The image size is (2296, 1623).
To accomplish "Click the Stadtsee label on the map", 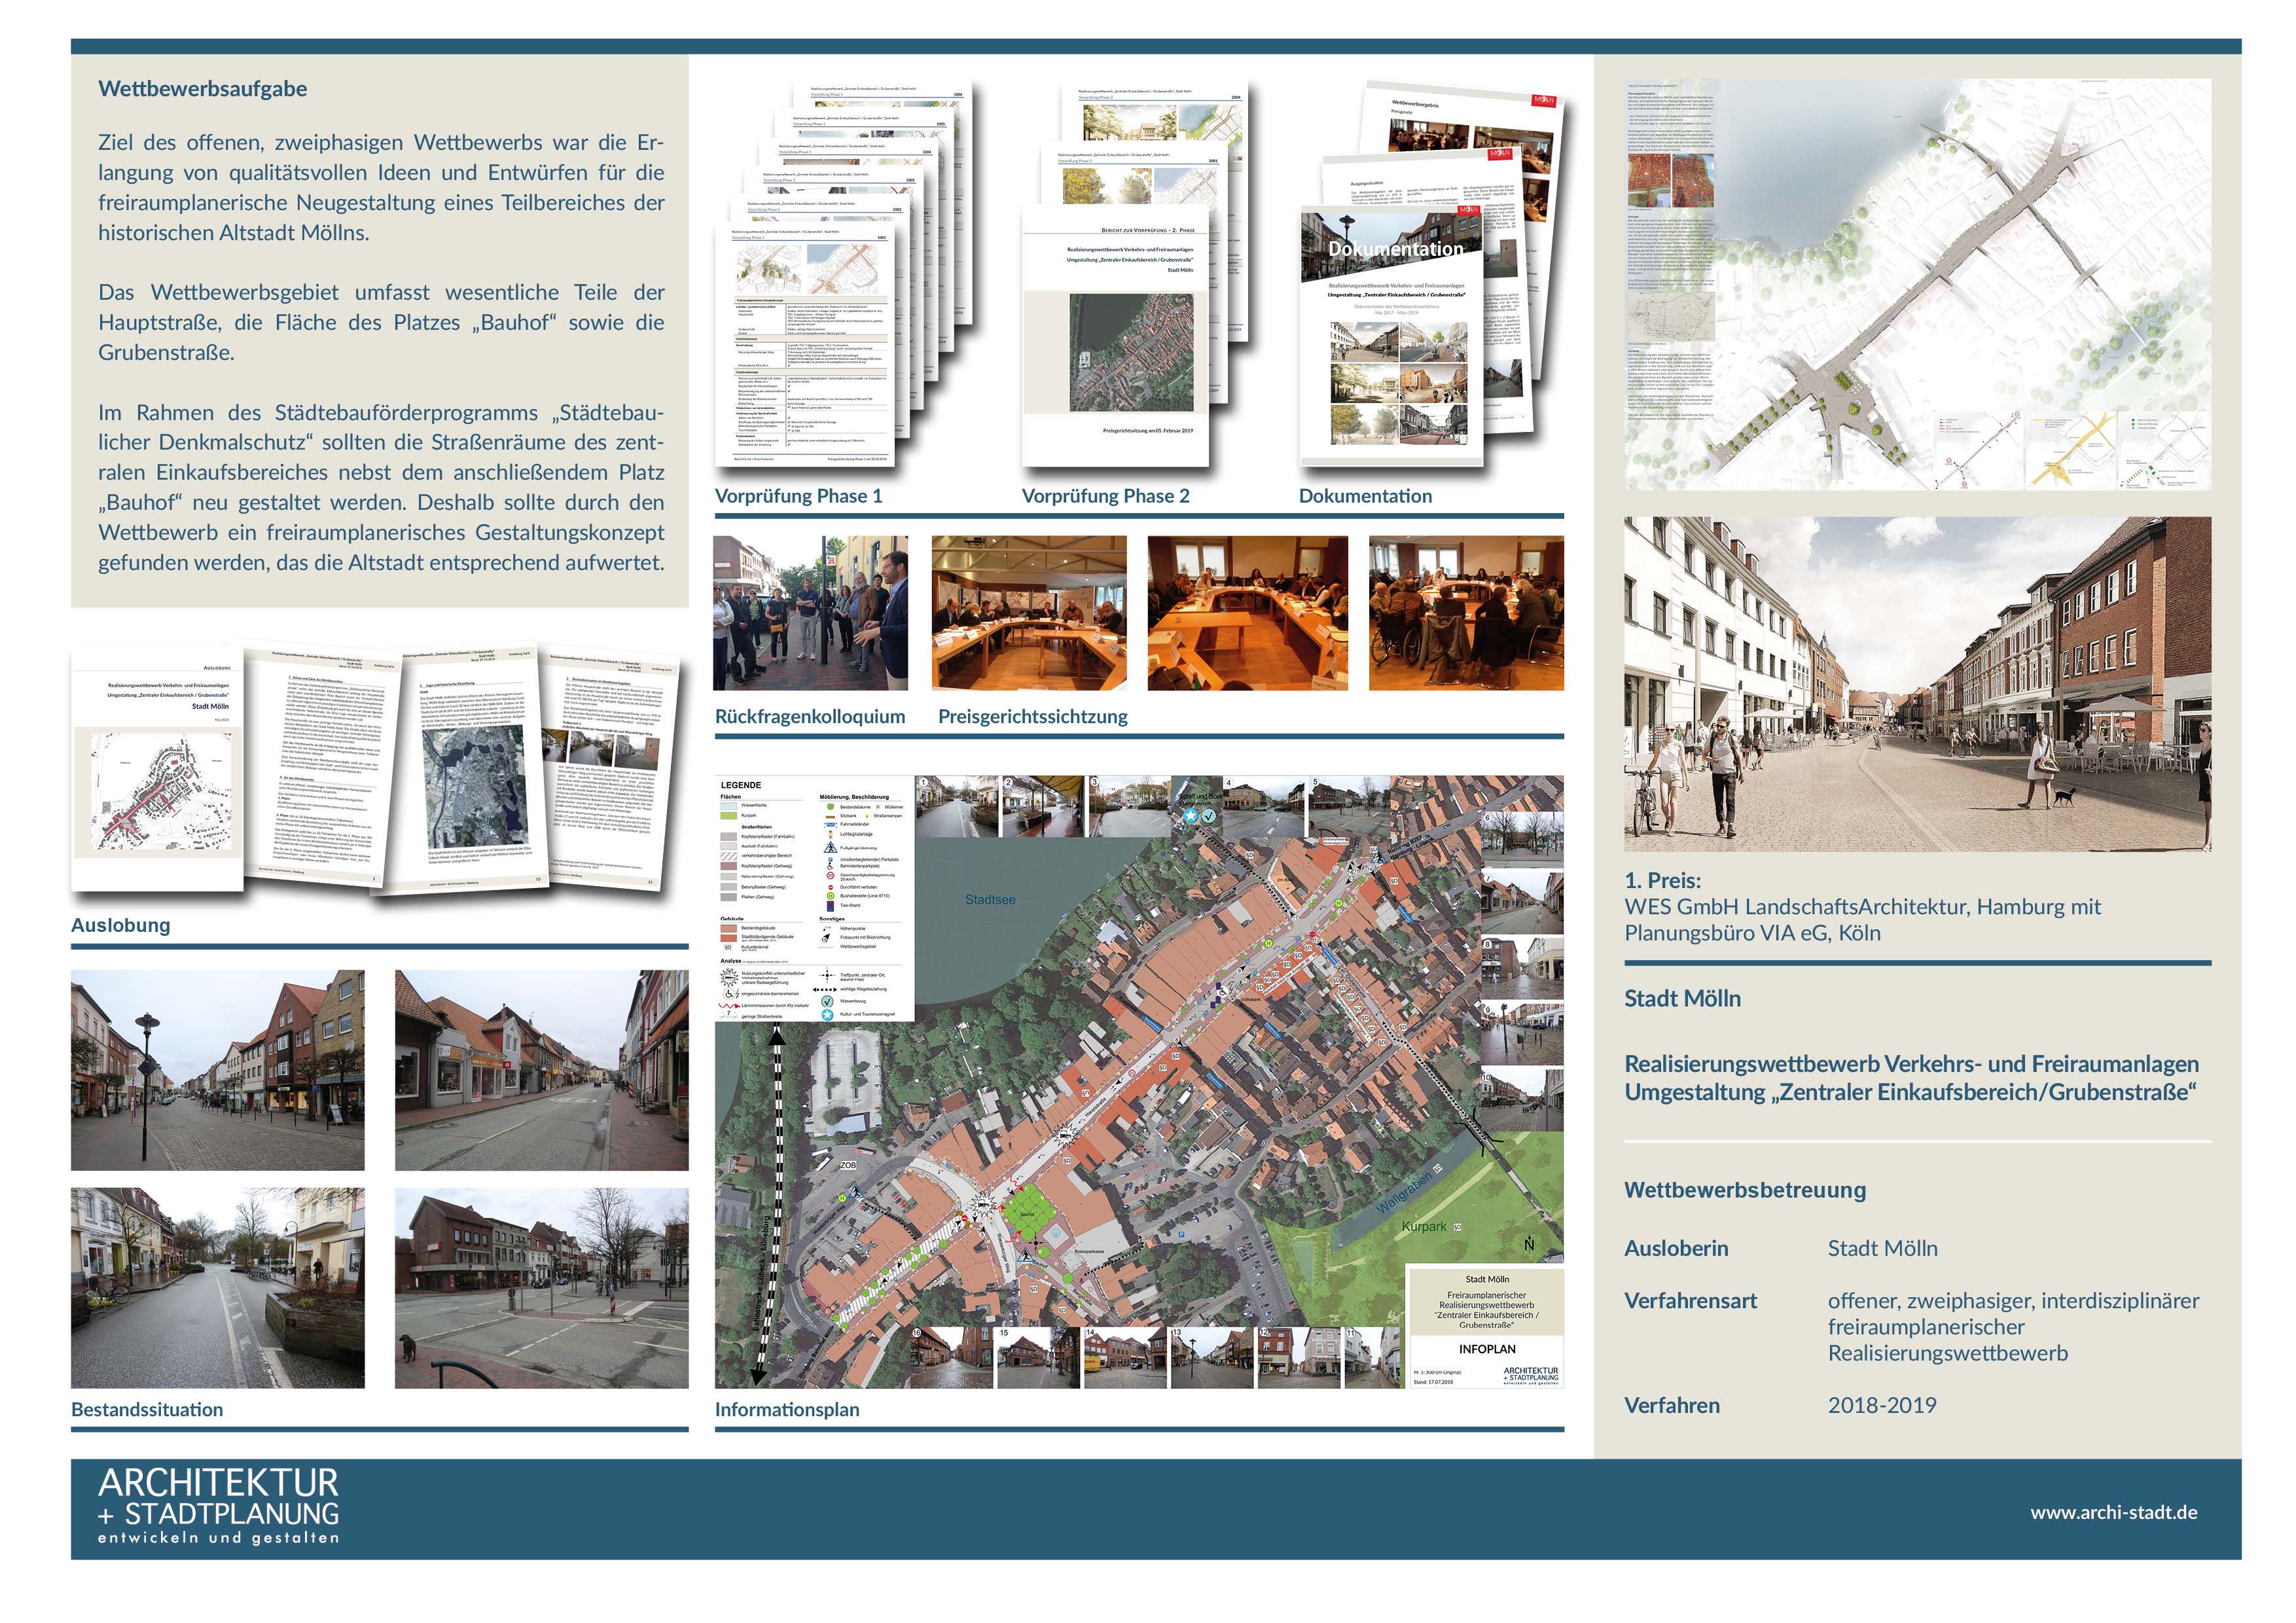I will [990, 899].
